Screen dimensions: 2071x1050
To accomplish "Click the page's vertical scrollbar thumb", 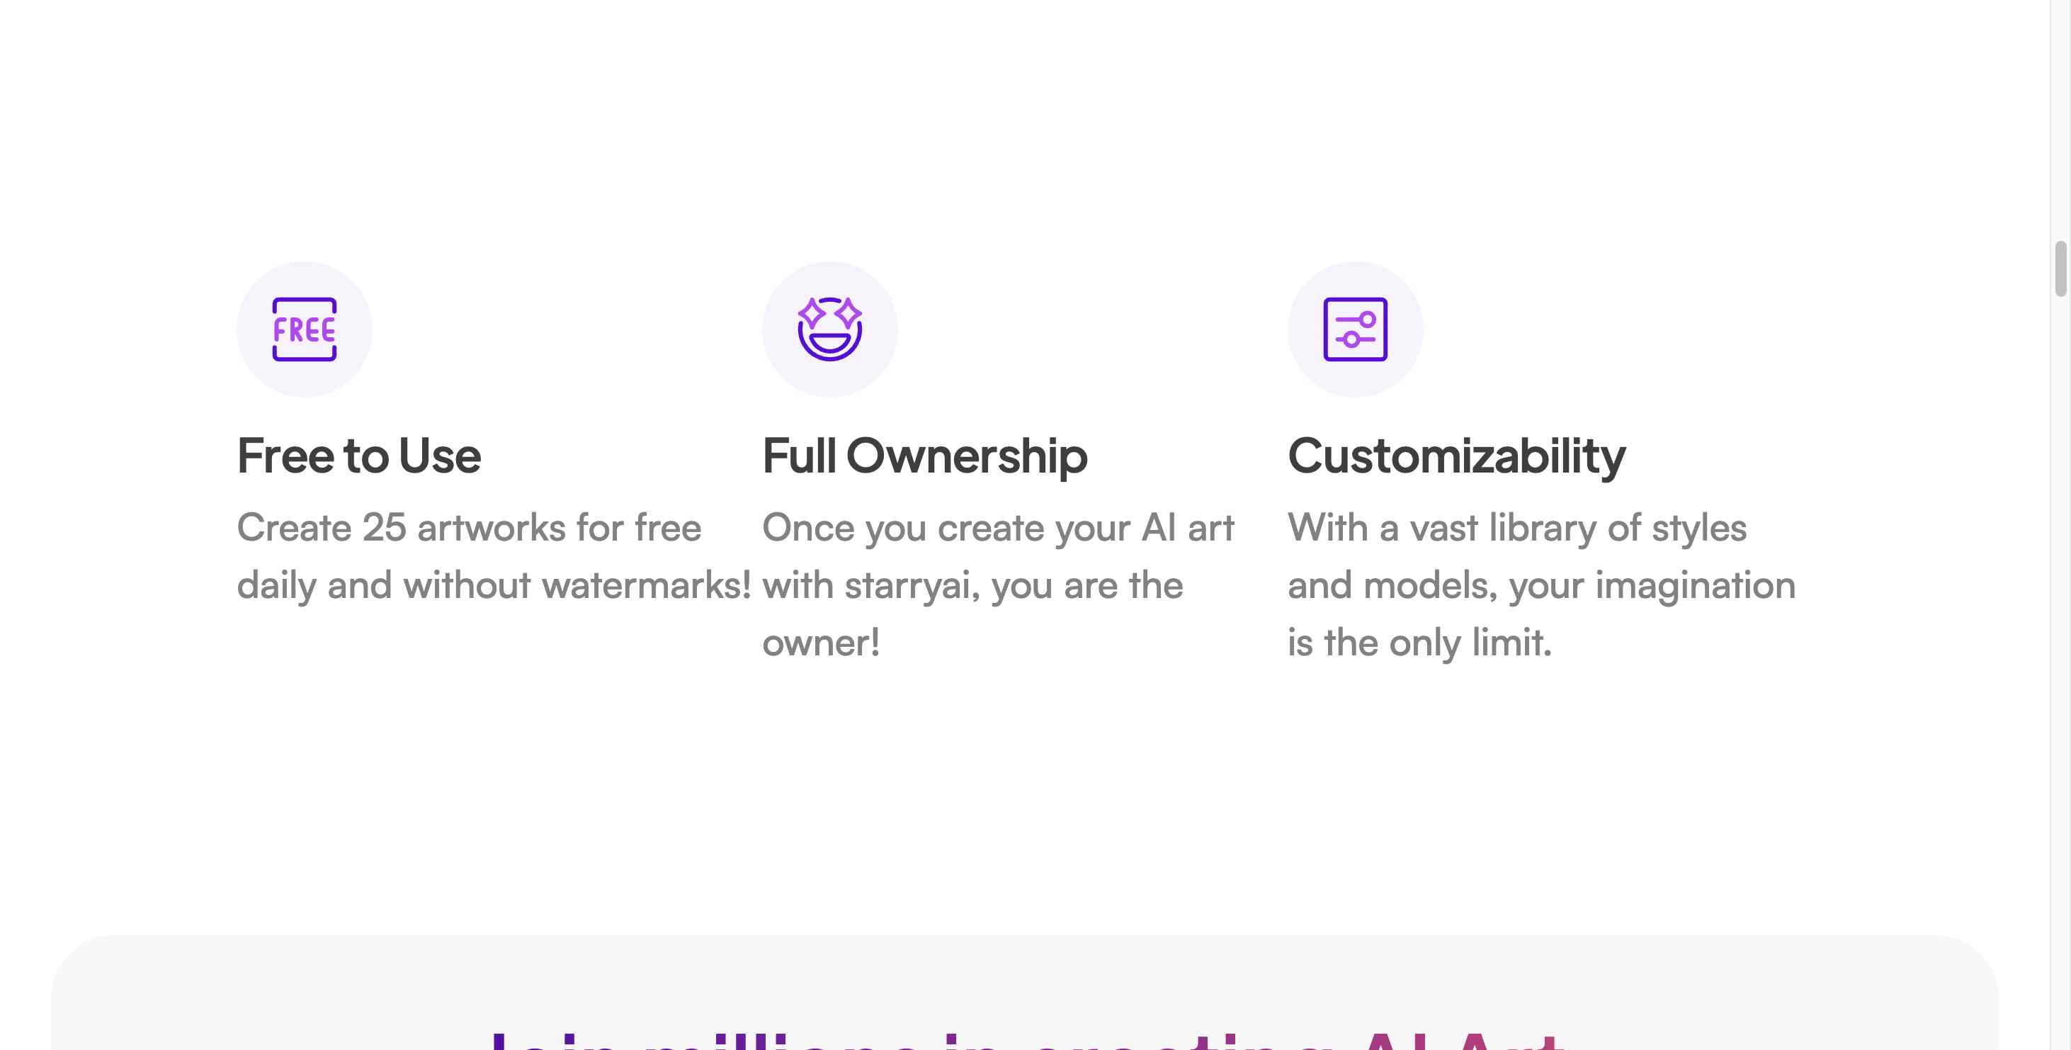I will point(2060,269).
